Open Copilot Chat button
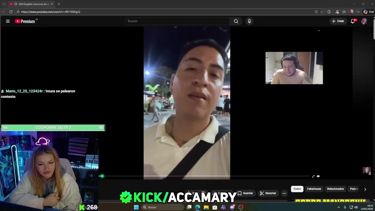The width and height of the screenshot is (375, 211). click(369, 12)
